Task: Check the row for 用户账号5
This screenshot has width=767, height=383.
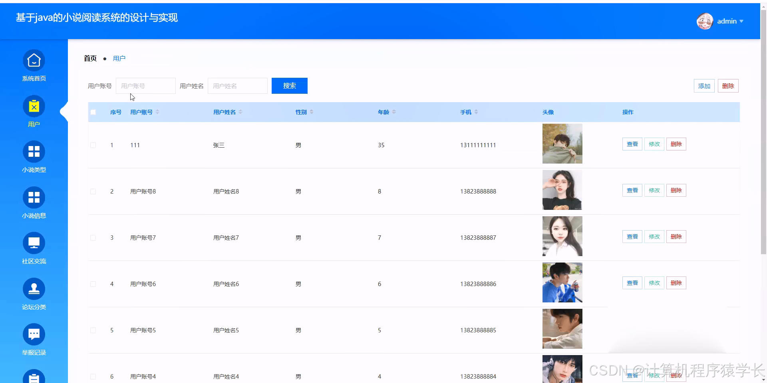Action: point(93,330)
